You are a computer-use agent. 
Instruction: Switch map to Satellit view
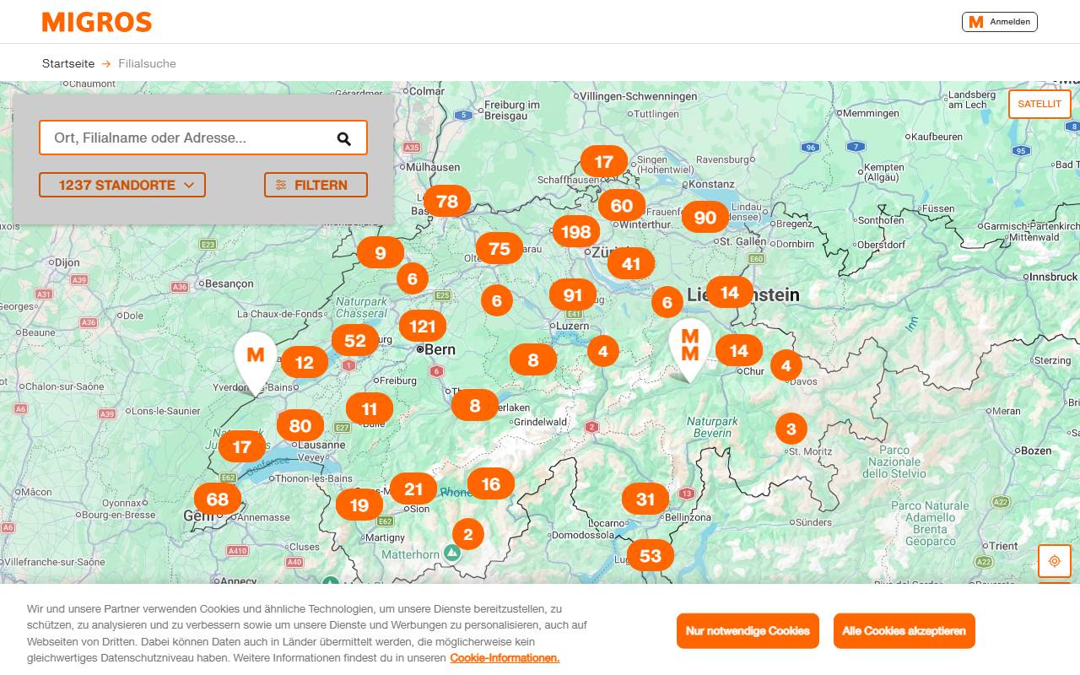pyautogui.click(x=1039, y=104)
